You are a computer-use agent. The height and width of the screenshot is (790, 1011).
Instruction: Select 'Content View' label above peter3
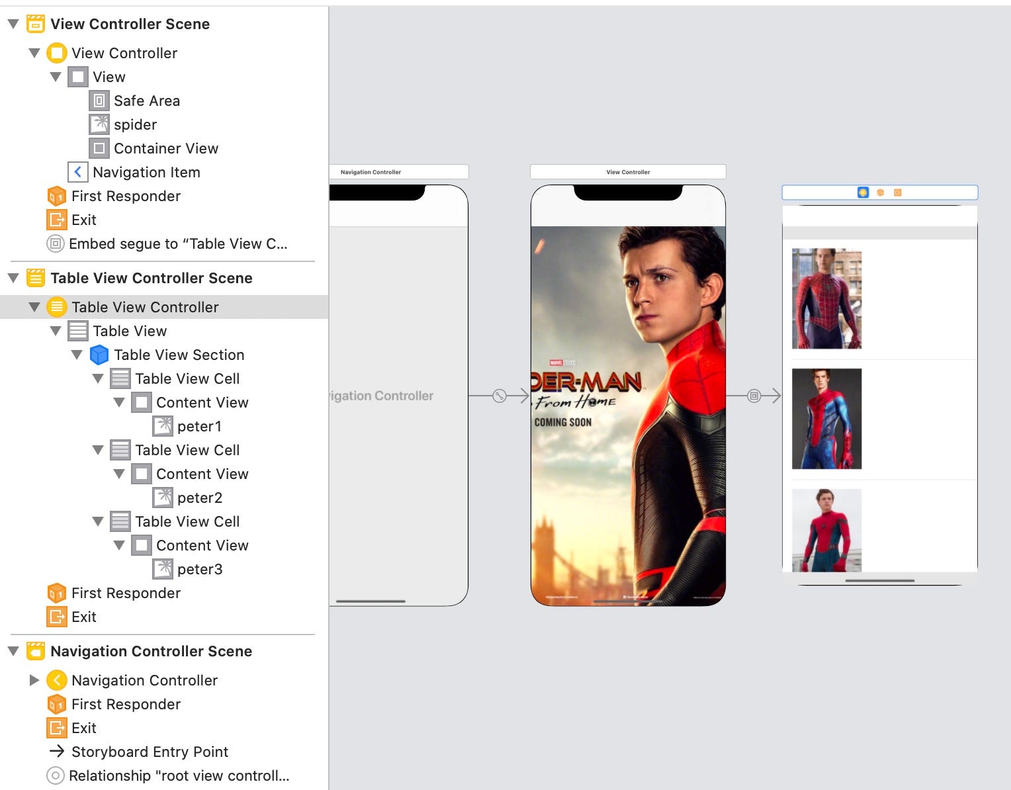pyautogui.click(x=202, y=545)
